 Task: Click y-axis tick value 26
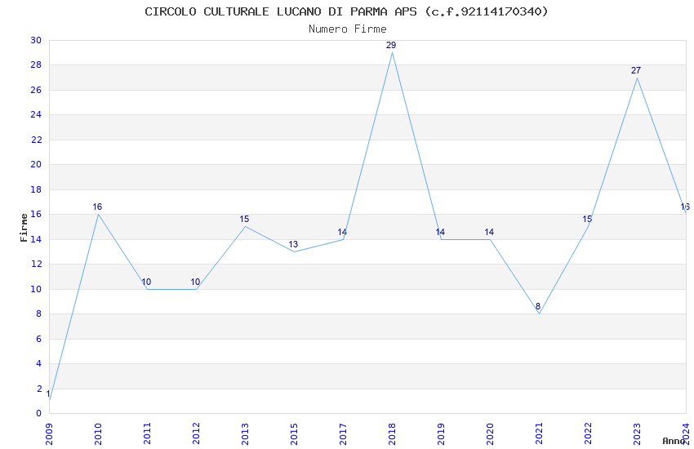pyautogui.click(x=36, y=90)
